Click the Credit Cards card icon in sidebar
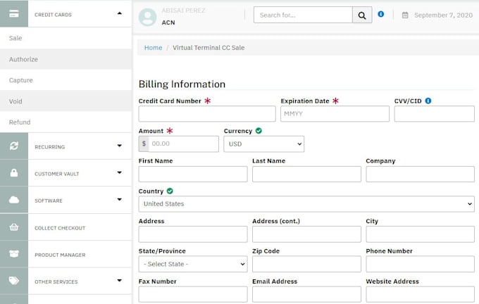Screen dimensions: 479x304 13,13
